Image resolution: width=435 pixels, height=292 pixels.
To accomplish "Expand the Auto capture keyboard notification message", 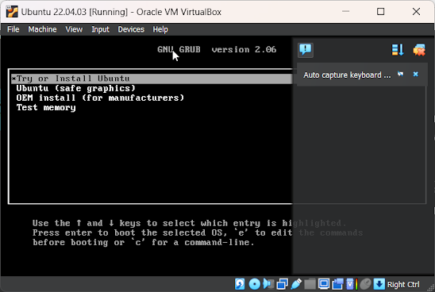I will (x=347, y=75).
